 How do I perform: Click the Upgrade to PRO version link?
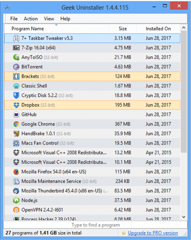click(x=153, y=233)
